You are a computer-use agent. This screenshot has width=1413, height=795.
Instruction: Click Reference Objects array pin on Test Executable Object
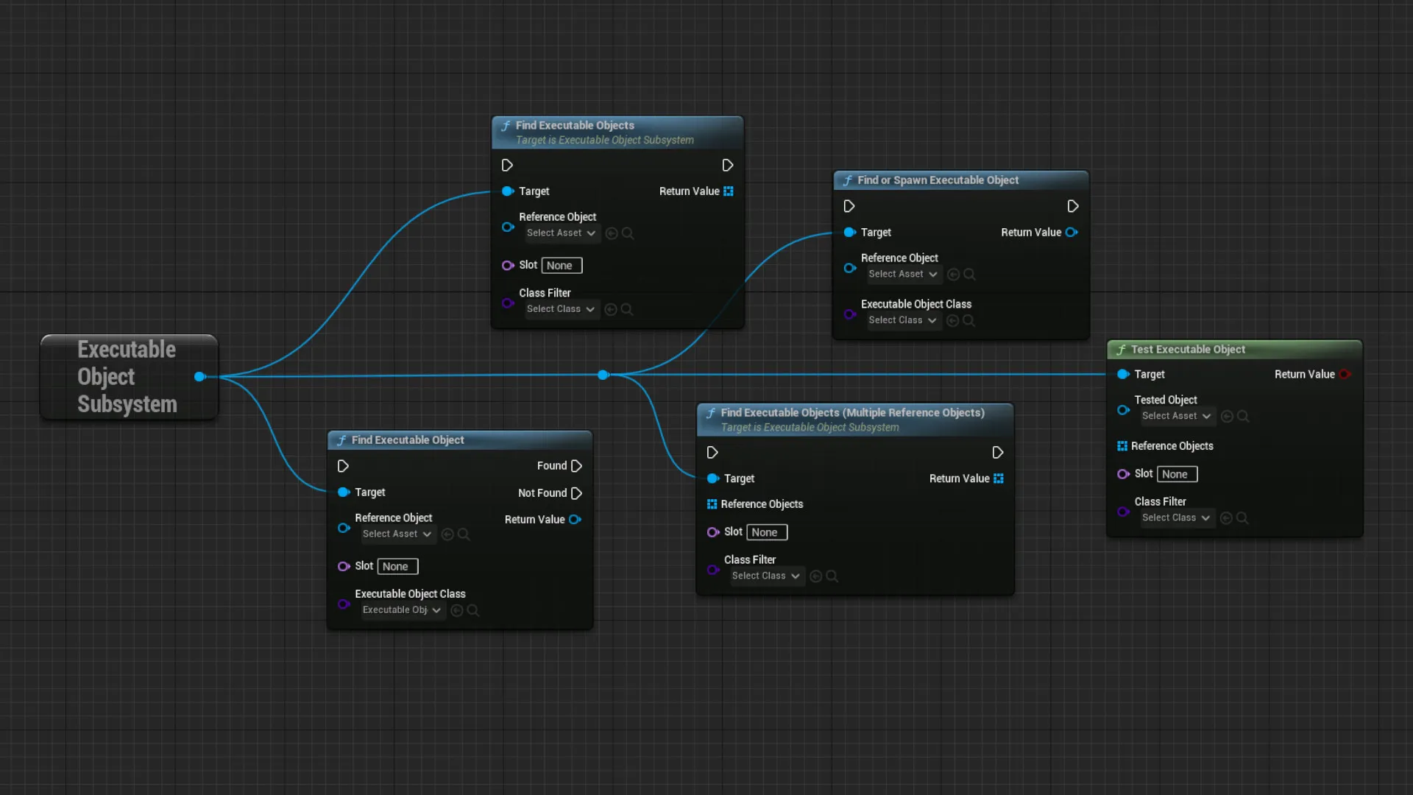point(1122,446)
